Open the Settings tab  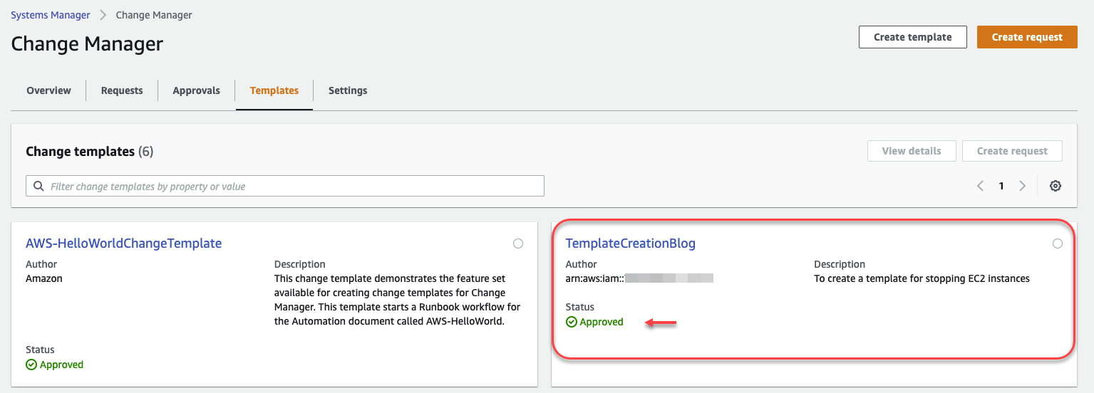tap(348, 90)
